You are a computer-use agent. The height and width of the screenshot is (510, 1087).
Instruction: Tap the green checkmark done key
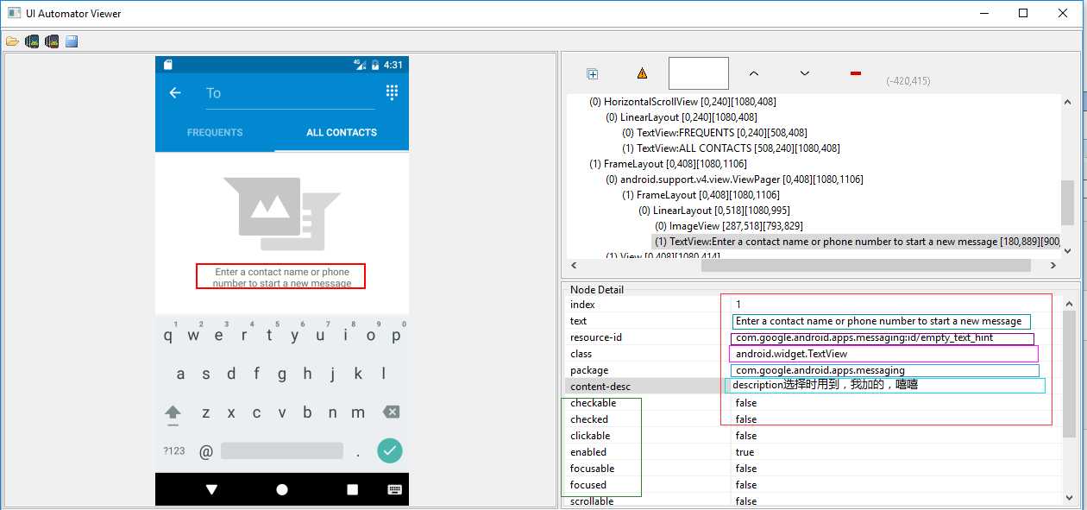tap(390, 450)
